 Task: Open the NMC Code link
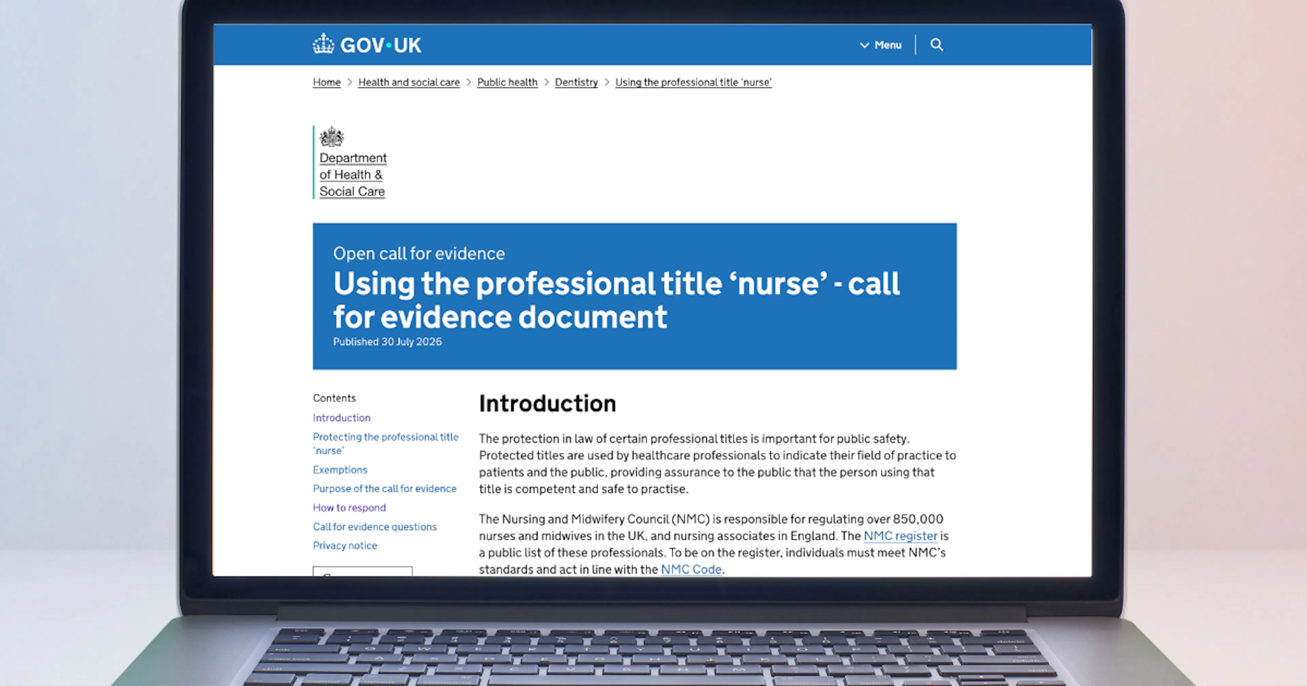pos(691,569)
